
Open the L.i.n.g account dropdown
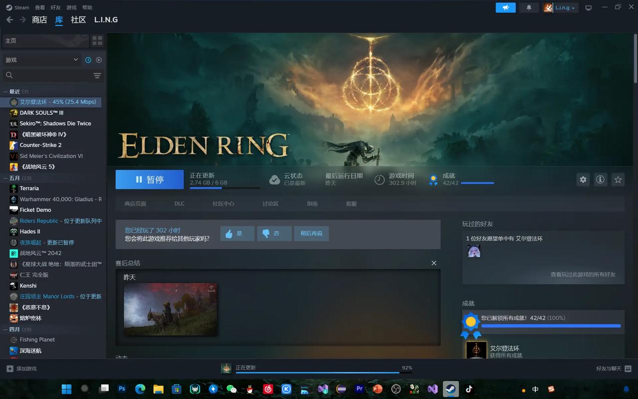pyautogui.click(x=561, y=7)
